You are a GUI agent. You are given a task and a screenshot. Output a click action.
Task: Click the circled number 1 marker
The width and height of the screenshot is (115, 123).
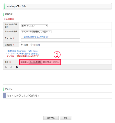point(57,55)
